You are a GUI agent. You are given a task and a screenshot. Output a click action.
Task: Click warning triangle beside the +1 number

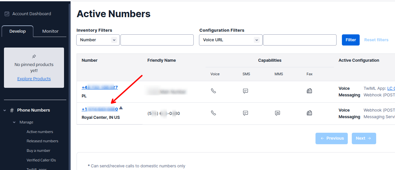tap(121, 108)
